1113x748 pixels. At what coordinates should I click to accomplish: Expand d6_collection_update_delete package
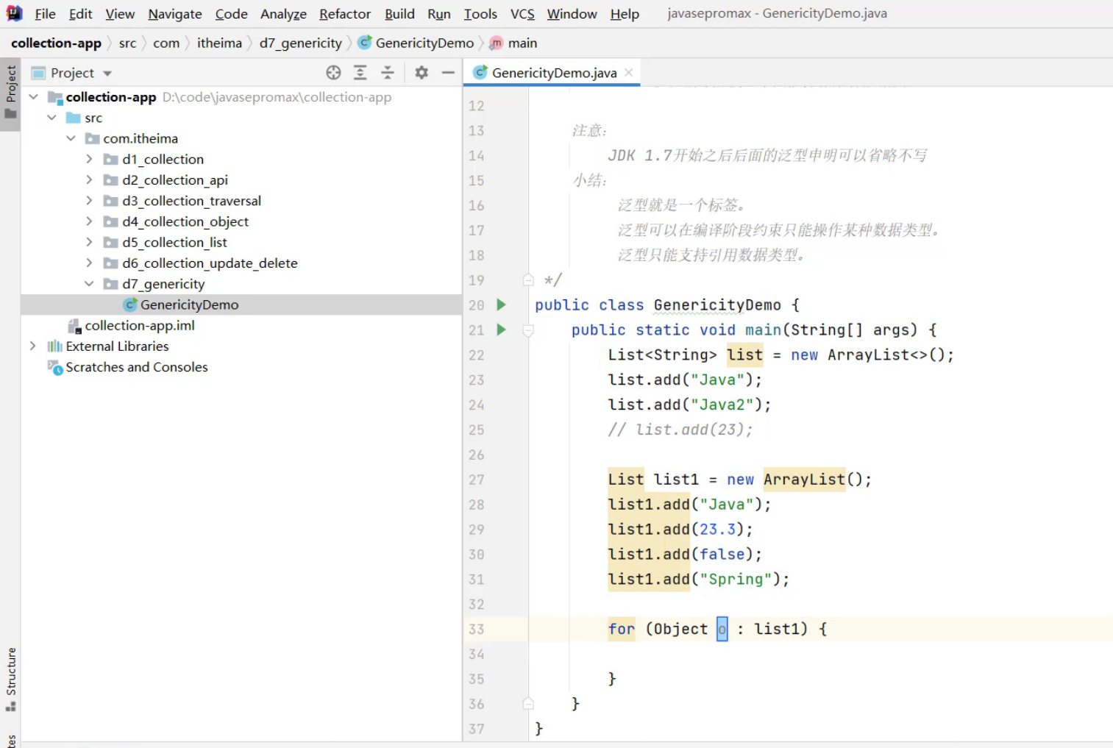point(89,263)
